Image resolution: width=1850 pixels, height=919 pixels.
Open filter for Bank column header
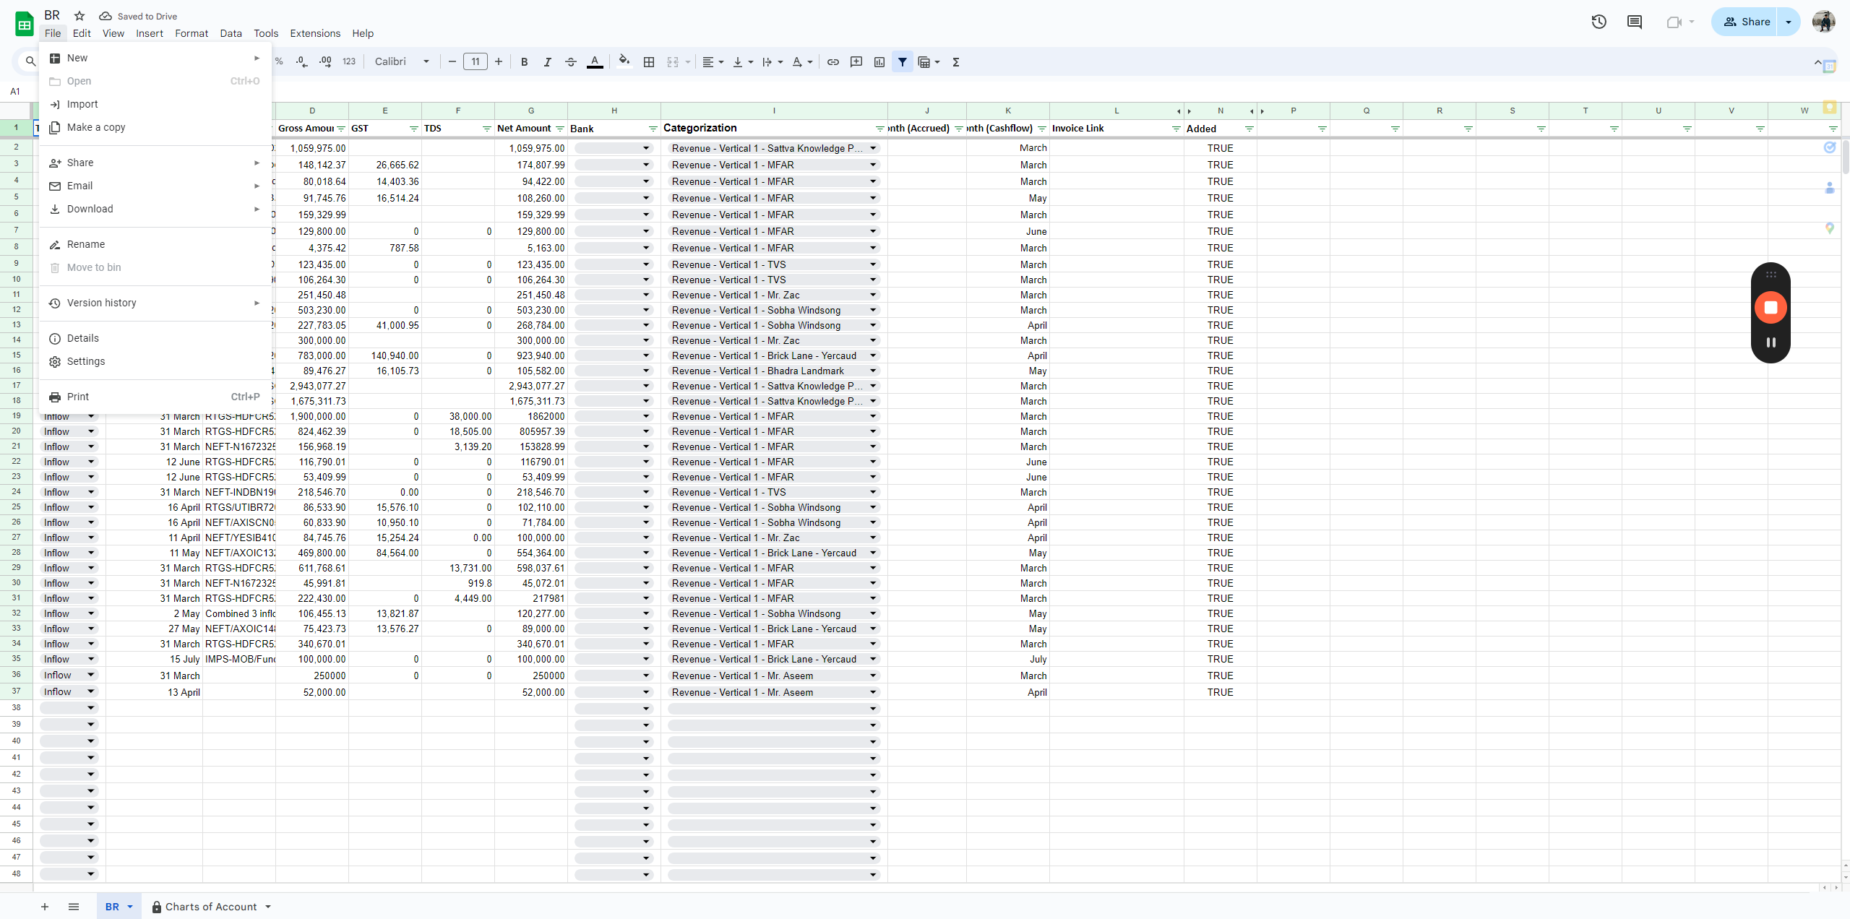click(653, 129)
